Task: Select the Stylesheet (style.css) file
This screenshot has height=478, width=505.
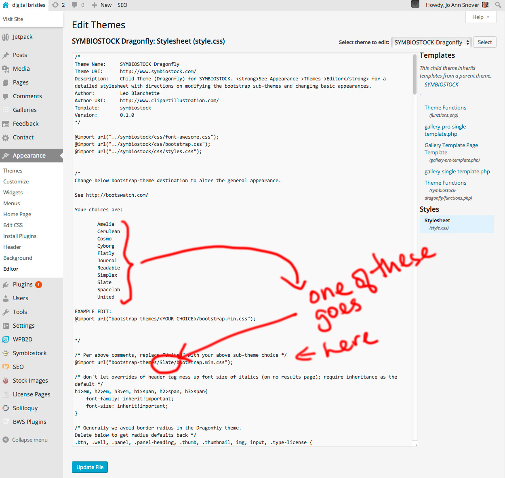Action: click(x=457, y=224)
